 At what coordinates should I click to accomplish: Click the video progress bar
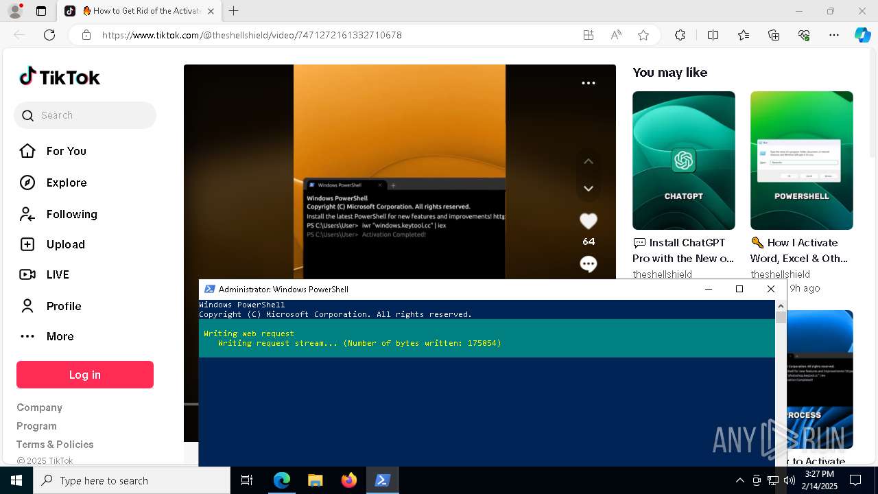tap(191, 404)
